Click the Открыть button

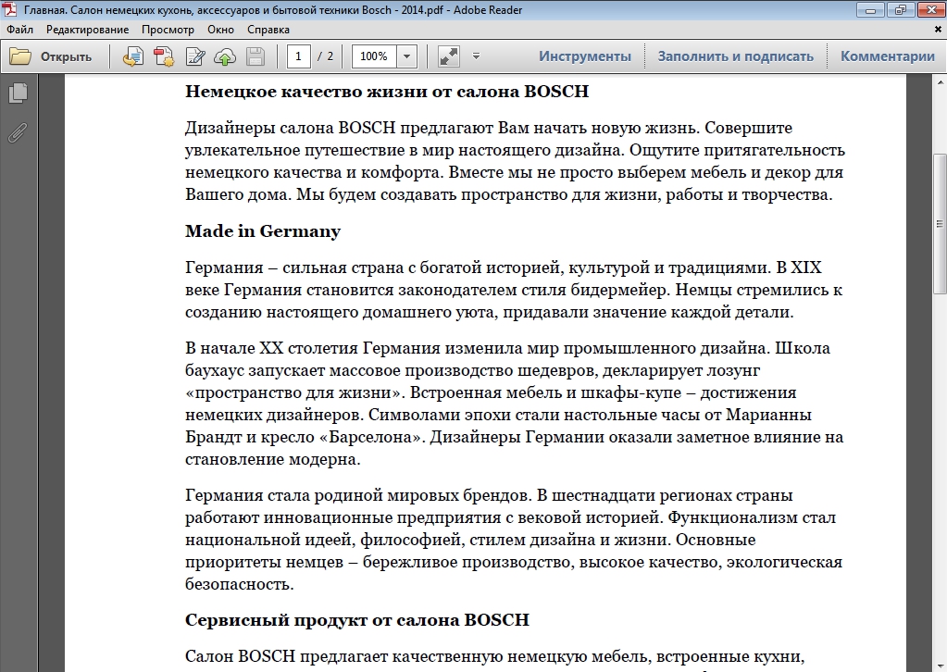tap(51, 56)
